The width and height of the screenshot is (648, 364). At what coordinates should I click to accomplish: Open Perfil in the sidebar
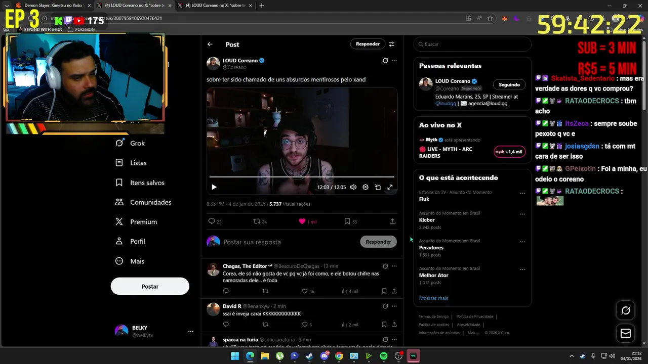pyautogui.click(x=131, y=242)
